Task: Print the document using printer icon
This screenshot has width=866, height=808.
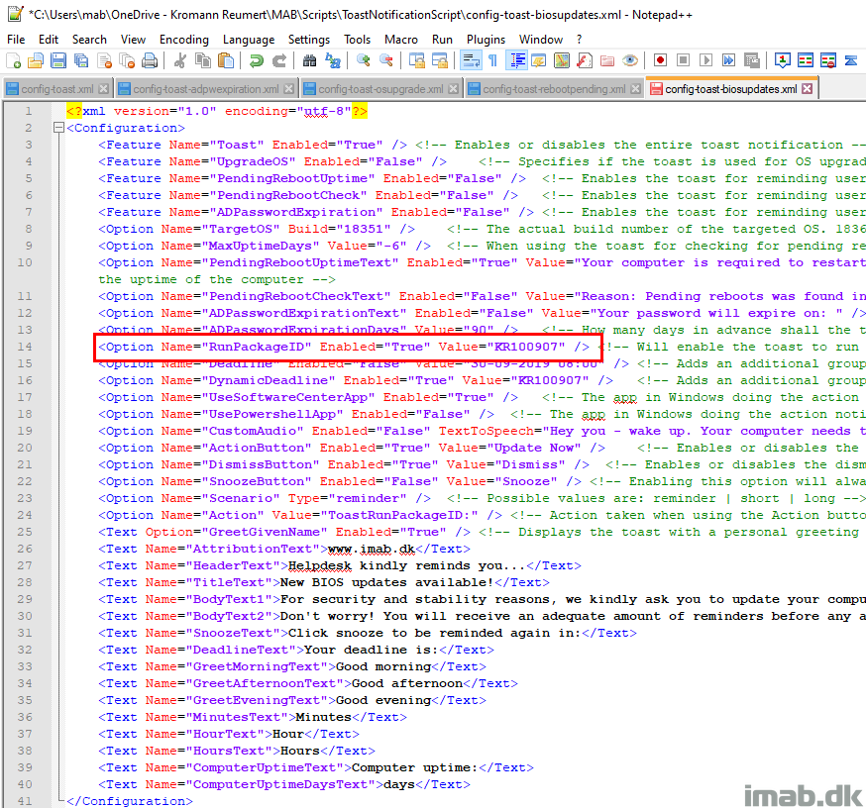Action: pos(150,60)
